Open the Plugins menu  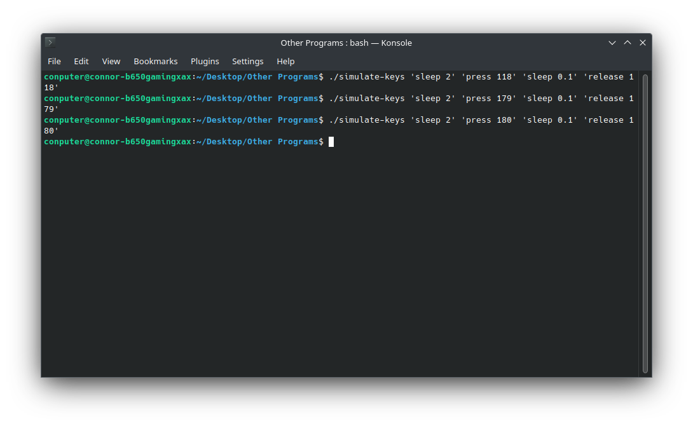(x=205, y=62)
